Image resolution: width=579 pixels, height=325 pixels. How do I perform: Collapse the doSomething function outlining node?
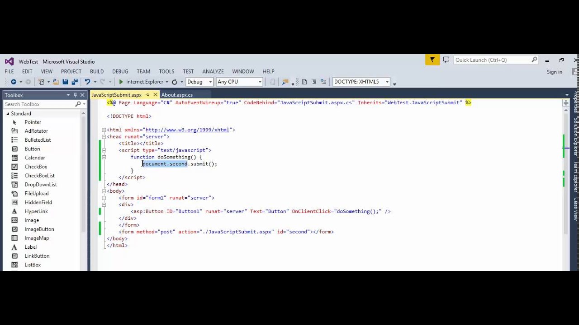104,157
